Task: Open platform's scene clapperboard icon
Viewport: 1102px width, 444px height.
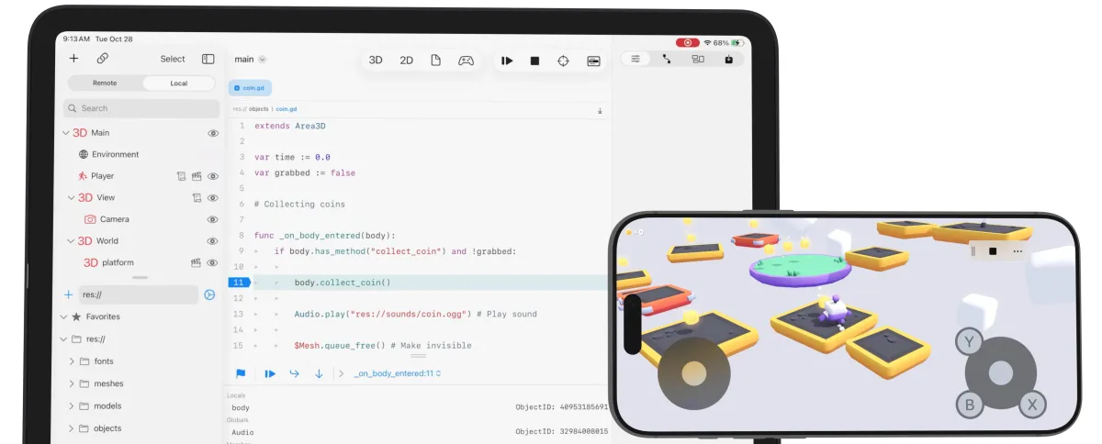Action: pos(196,262)
